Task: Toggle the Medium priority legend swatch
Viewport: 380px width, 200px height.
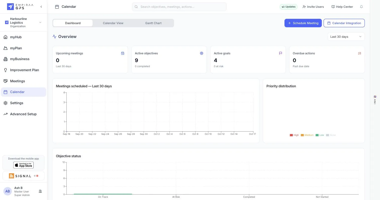Action: pyautogui.click(x=302, y=135)
